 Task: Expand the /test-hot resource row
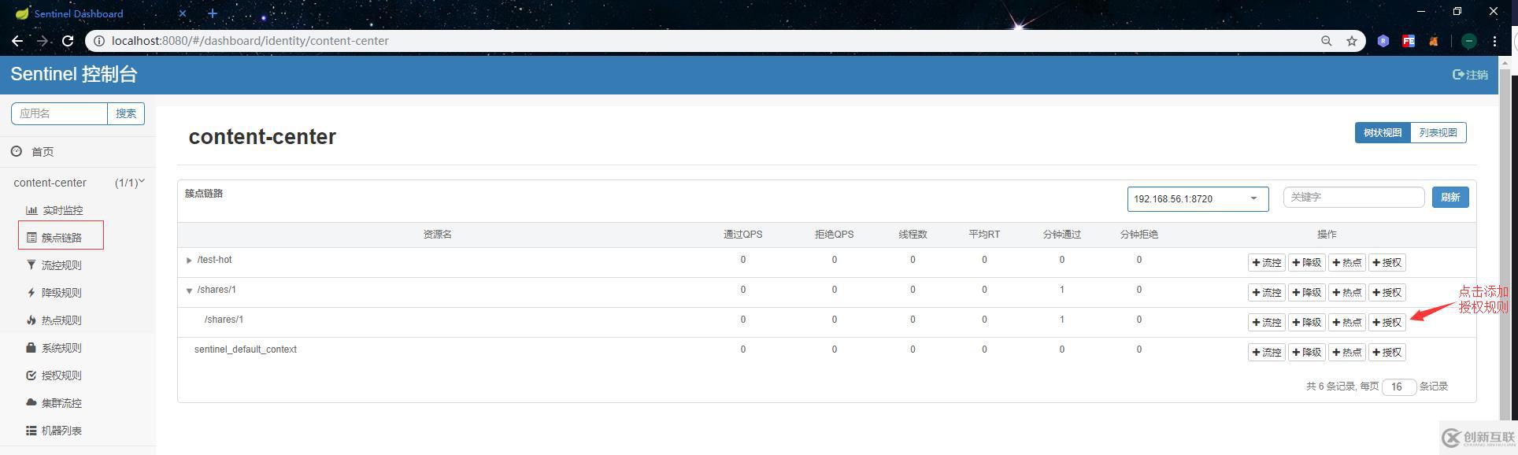click(189, 261)
